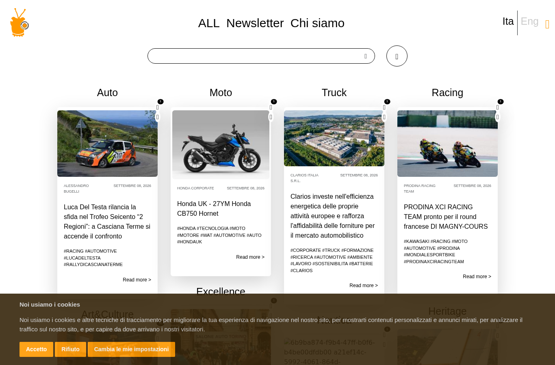Decline cookies with the Rifiuto button
Viewport: 555px width, 365px height.
(70, 349)
